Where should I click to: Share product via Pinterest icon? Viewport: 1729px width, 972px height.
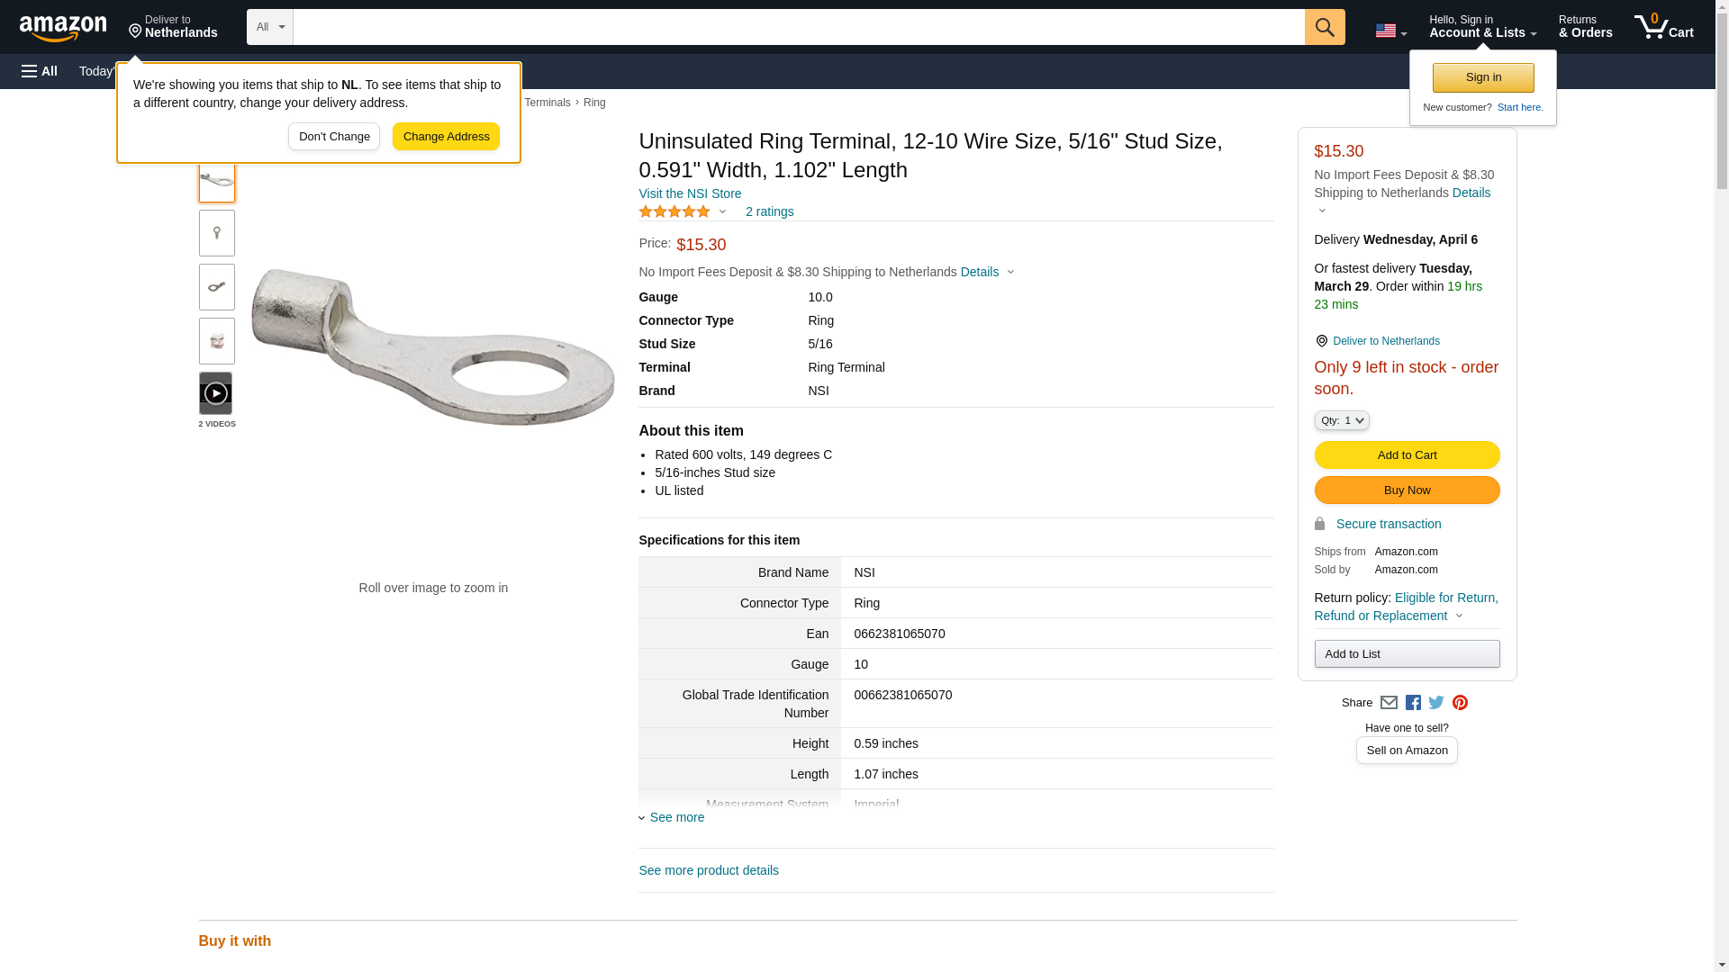coord(1460,703)
